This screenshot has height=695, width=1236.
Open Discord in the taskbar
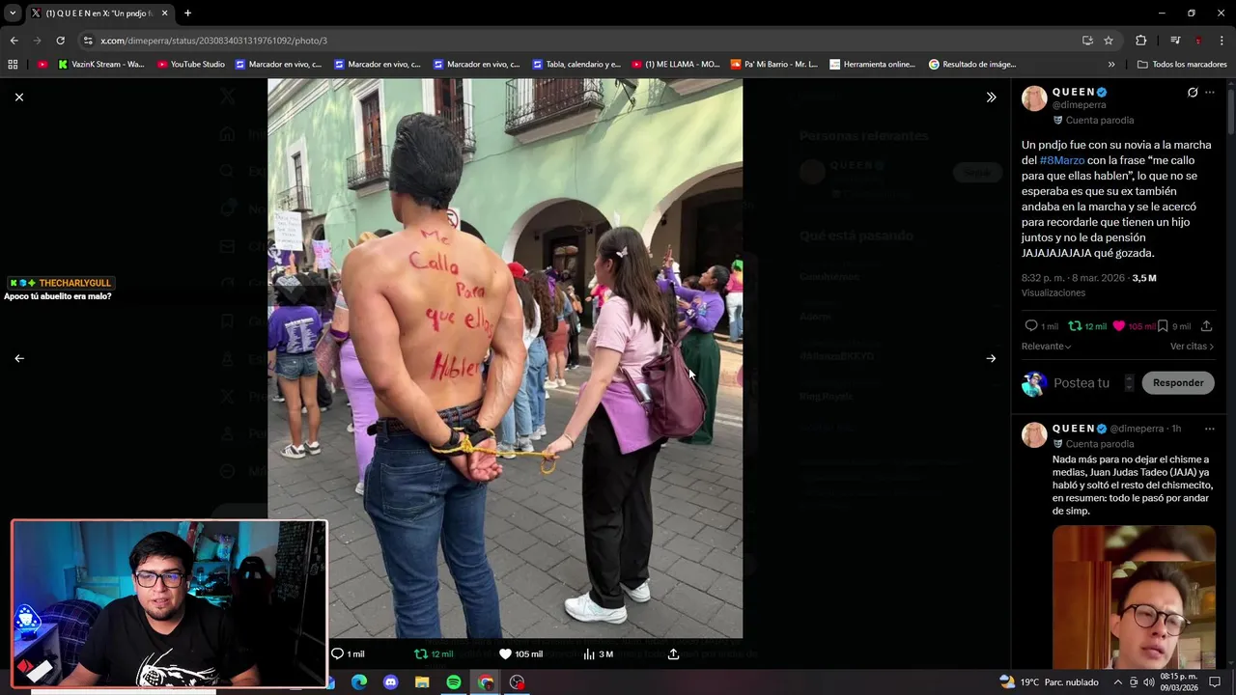pyautogui.click(x=390, y=682)
